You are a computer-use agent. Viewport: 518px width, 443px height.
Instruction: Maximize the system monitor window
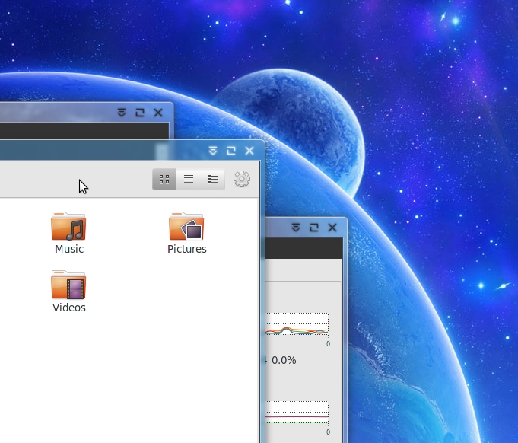click(x=314, y=228)
